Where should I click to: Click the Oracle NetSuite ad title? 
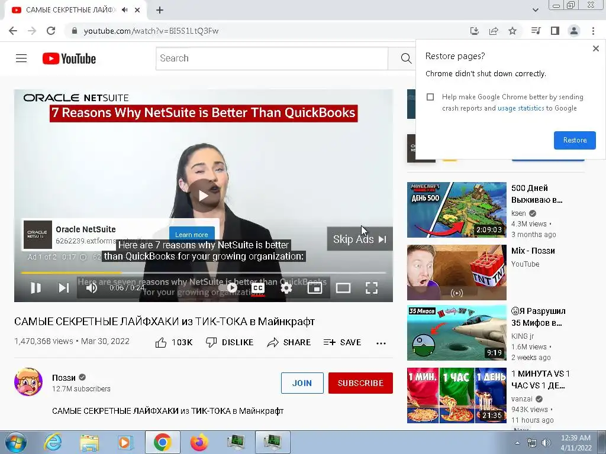tap(86, 229)
